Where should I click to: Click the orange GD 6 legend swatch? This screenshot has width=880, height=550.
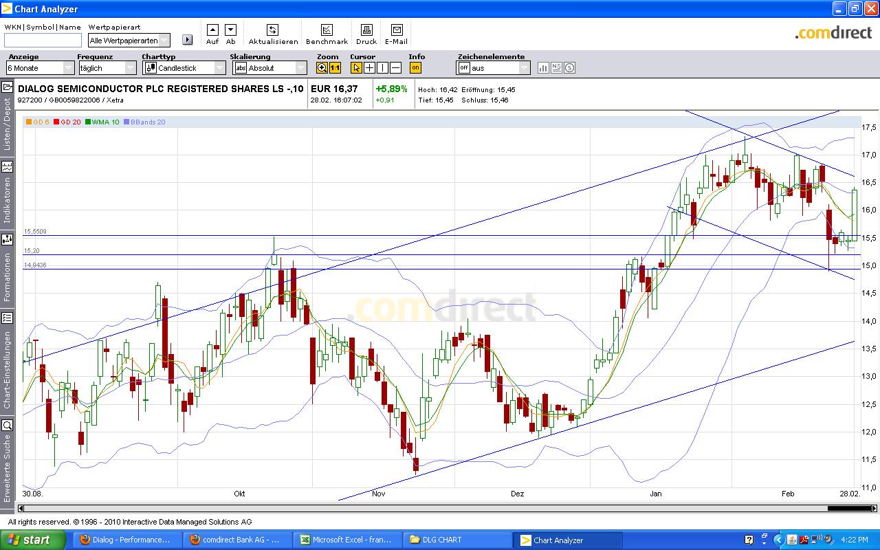click(x=28, y=122)
